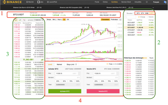Viewport: 168px width, 105px height.
Task: Expand the announcements bar chevron
Action: [x=153, y=8]
